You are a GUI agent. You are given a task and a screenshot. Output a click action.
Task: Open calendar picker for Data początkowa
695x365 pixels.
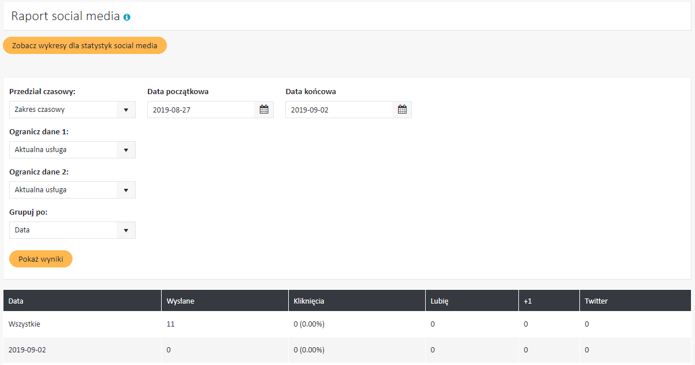click(x=264, y=110)
